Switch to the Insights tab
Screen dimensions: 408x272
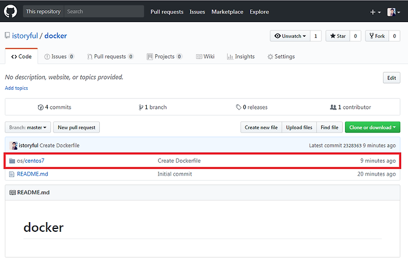click(x=241, y=57)
